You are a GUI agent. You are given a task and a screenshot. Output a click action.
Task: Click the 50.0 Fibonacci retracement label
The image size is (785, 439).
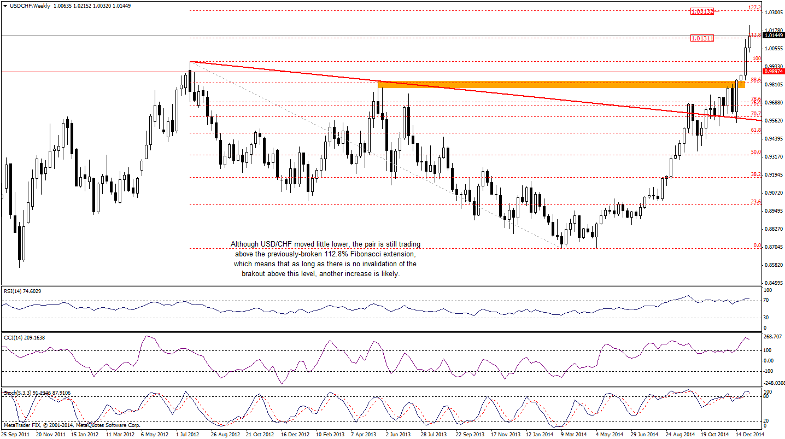click(x=756, y=152)
